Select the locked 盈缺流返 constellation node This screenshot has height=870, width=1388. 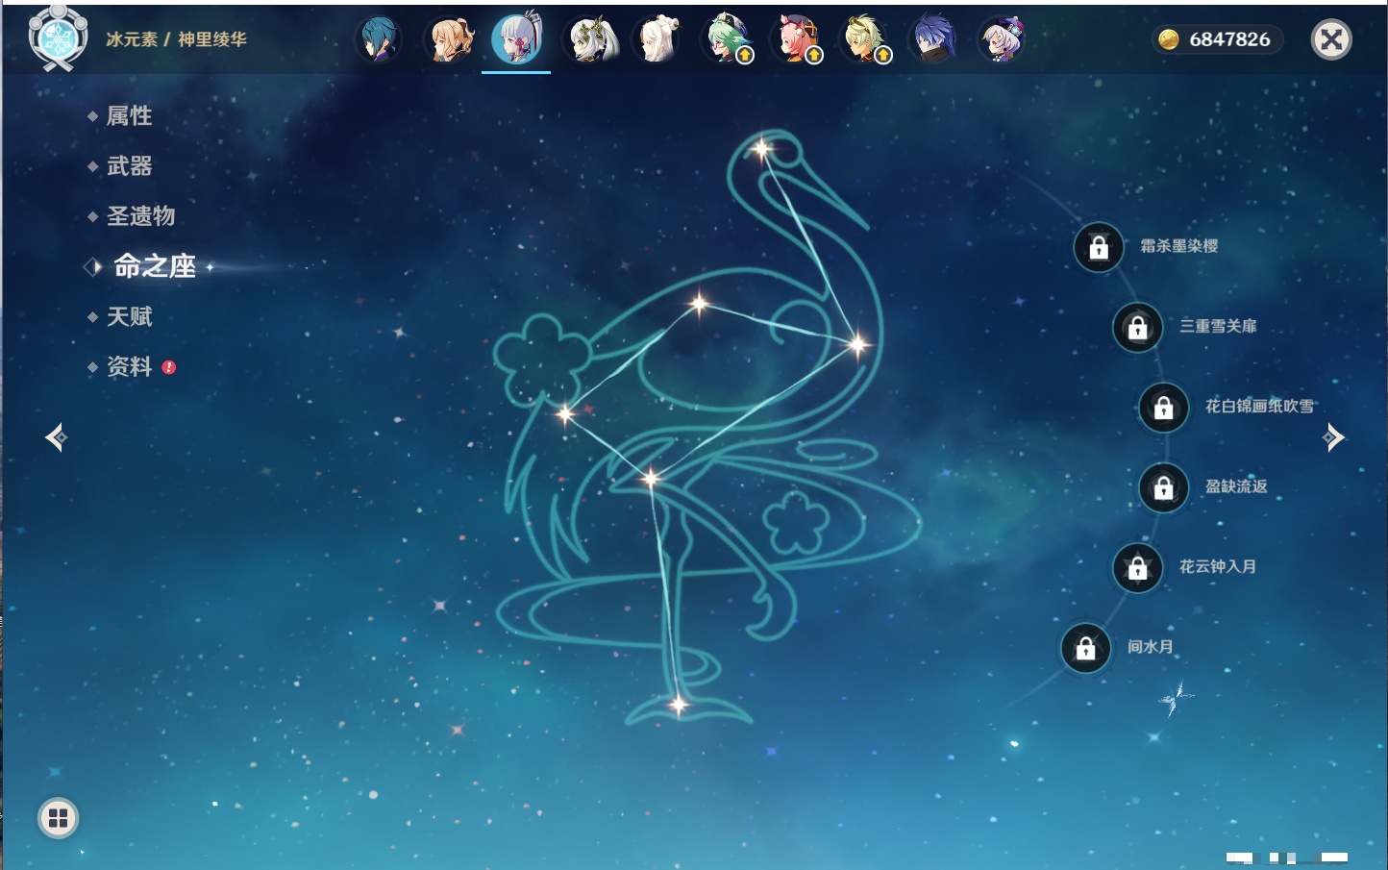pyautogui.click(x=1163, y=488)
